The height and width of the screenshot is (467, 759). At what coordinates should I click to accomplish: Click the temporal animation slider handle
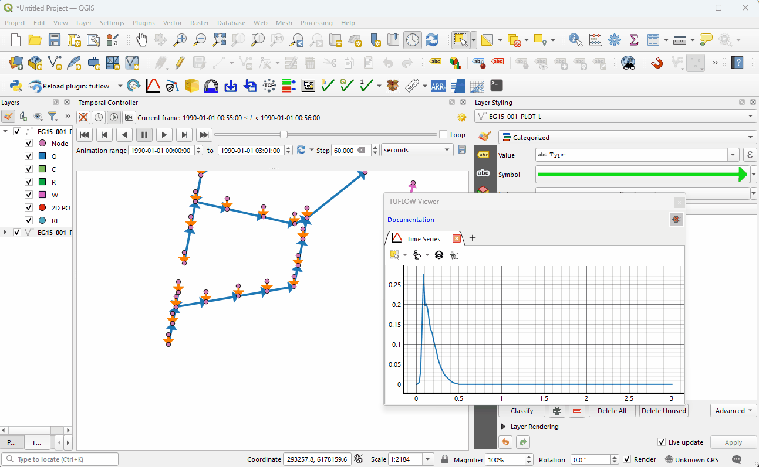point(284,135)
